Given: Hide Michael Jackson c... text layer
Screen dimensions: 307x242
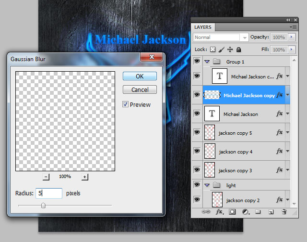Looking at the screenshot, I should (197, 76).
